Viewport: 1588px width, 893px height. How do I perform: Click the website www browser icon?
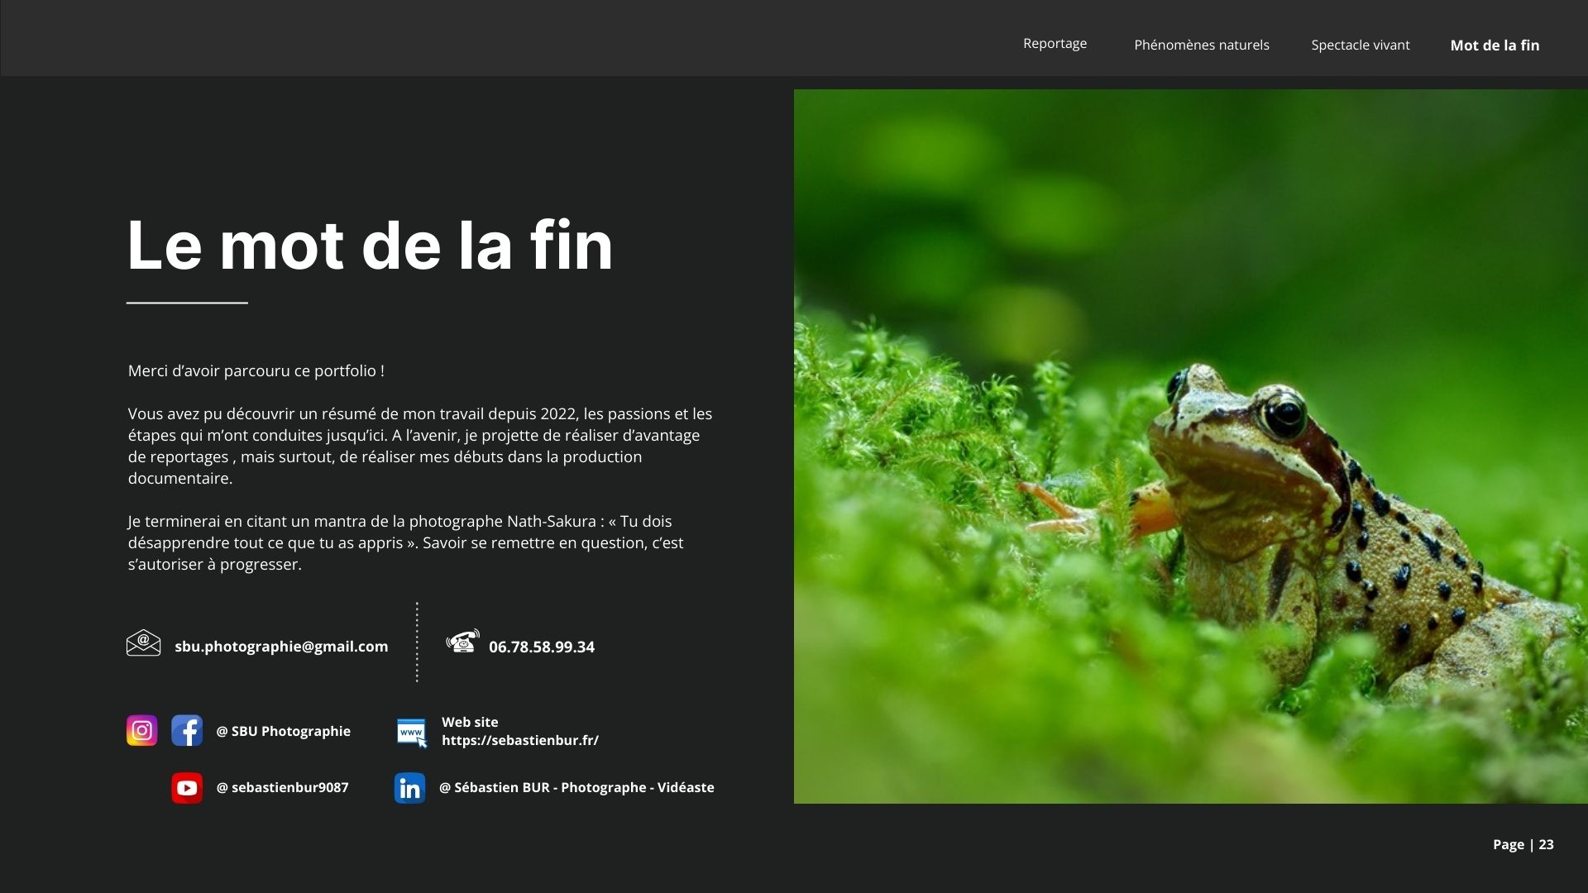[x=411, y=733]
